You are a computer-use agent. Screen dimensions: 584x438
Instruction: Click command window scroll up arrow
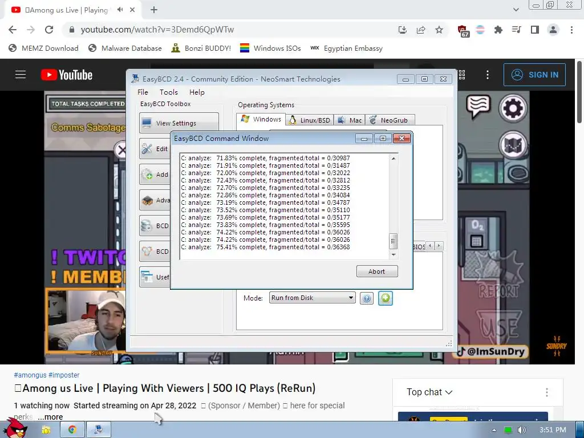(x=394, y=159)
